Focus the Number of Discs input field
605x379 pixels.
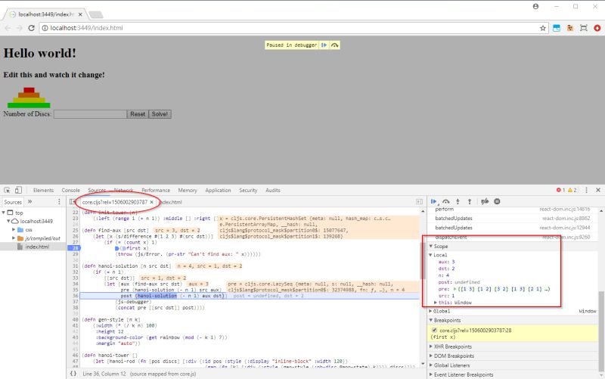pos(90,114)
